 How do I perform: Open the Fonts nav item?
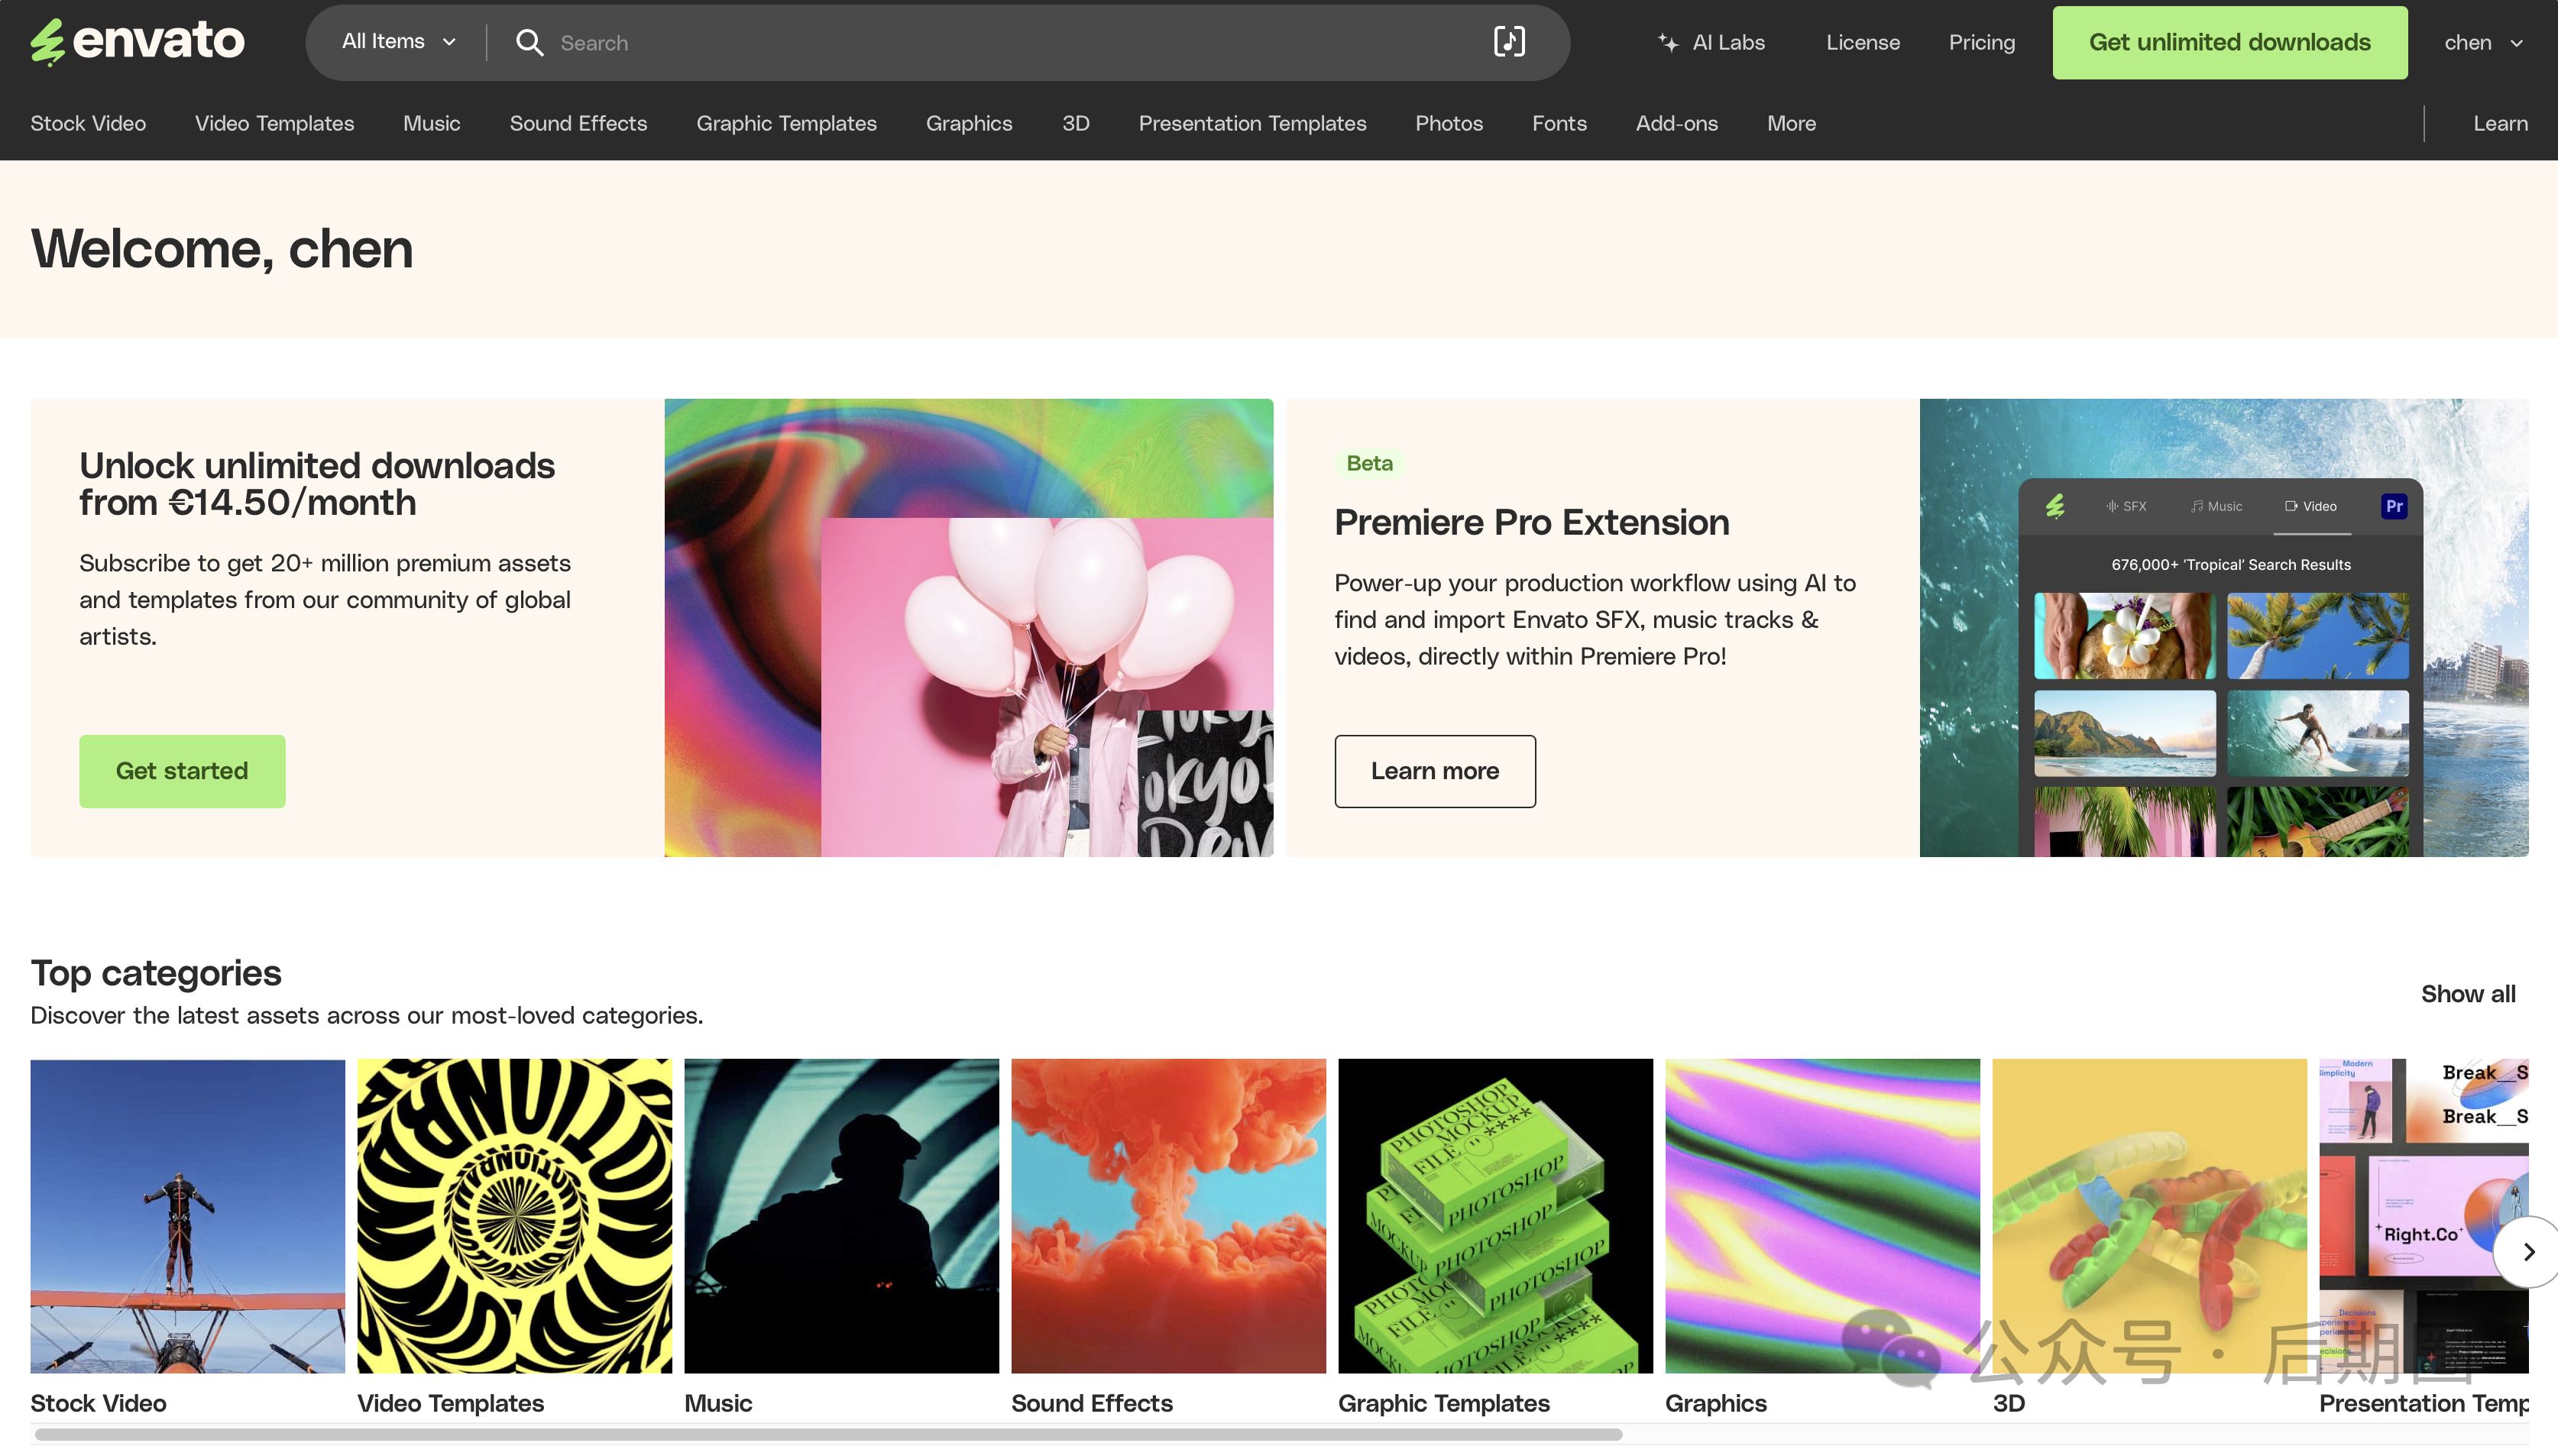pyautogui.click(x=1559, y=123)
